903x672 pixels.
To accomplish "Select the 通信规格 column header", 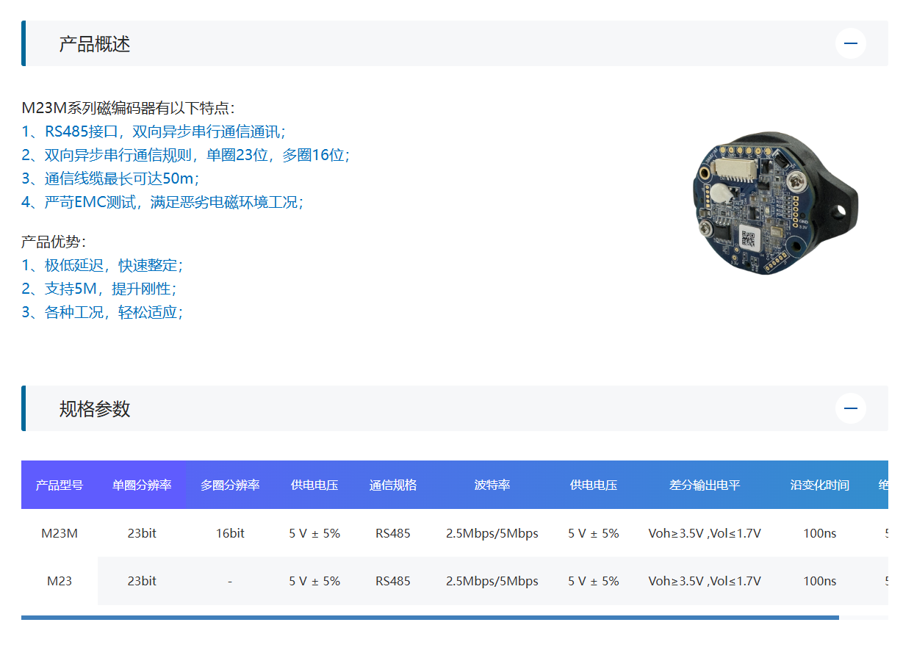I will (x=393, y=485).
